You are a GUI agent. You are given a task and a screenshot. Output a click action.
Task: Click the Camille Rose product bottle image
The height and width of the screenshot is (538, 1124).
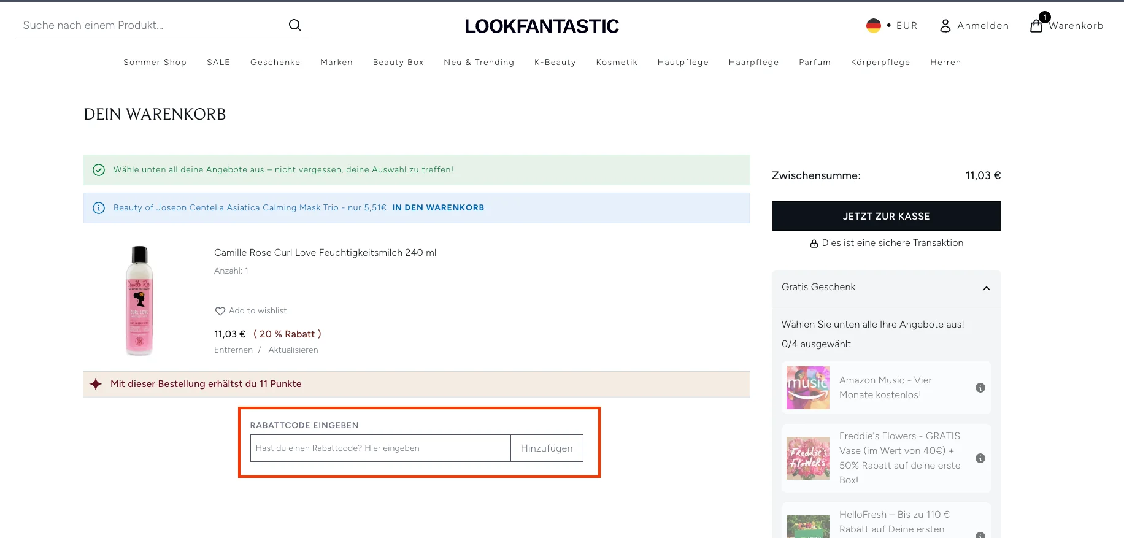click(139, 301)
